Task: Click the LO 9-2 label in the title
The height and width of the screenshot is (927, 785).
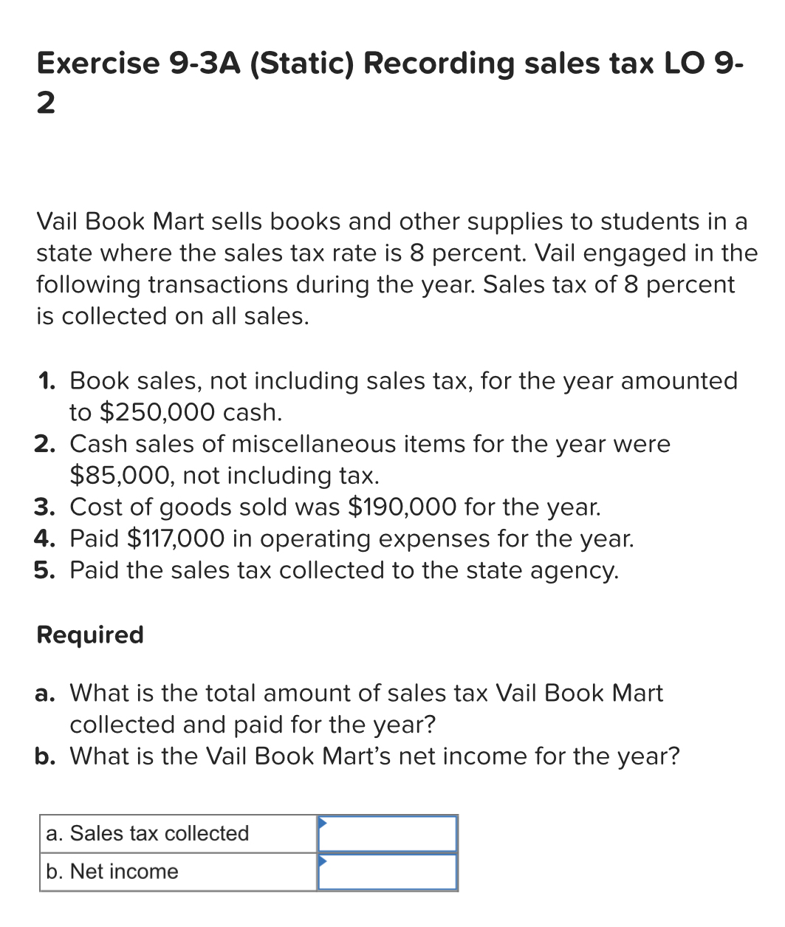Action: tap(702, 64)
